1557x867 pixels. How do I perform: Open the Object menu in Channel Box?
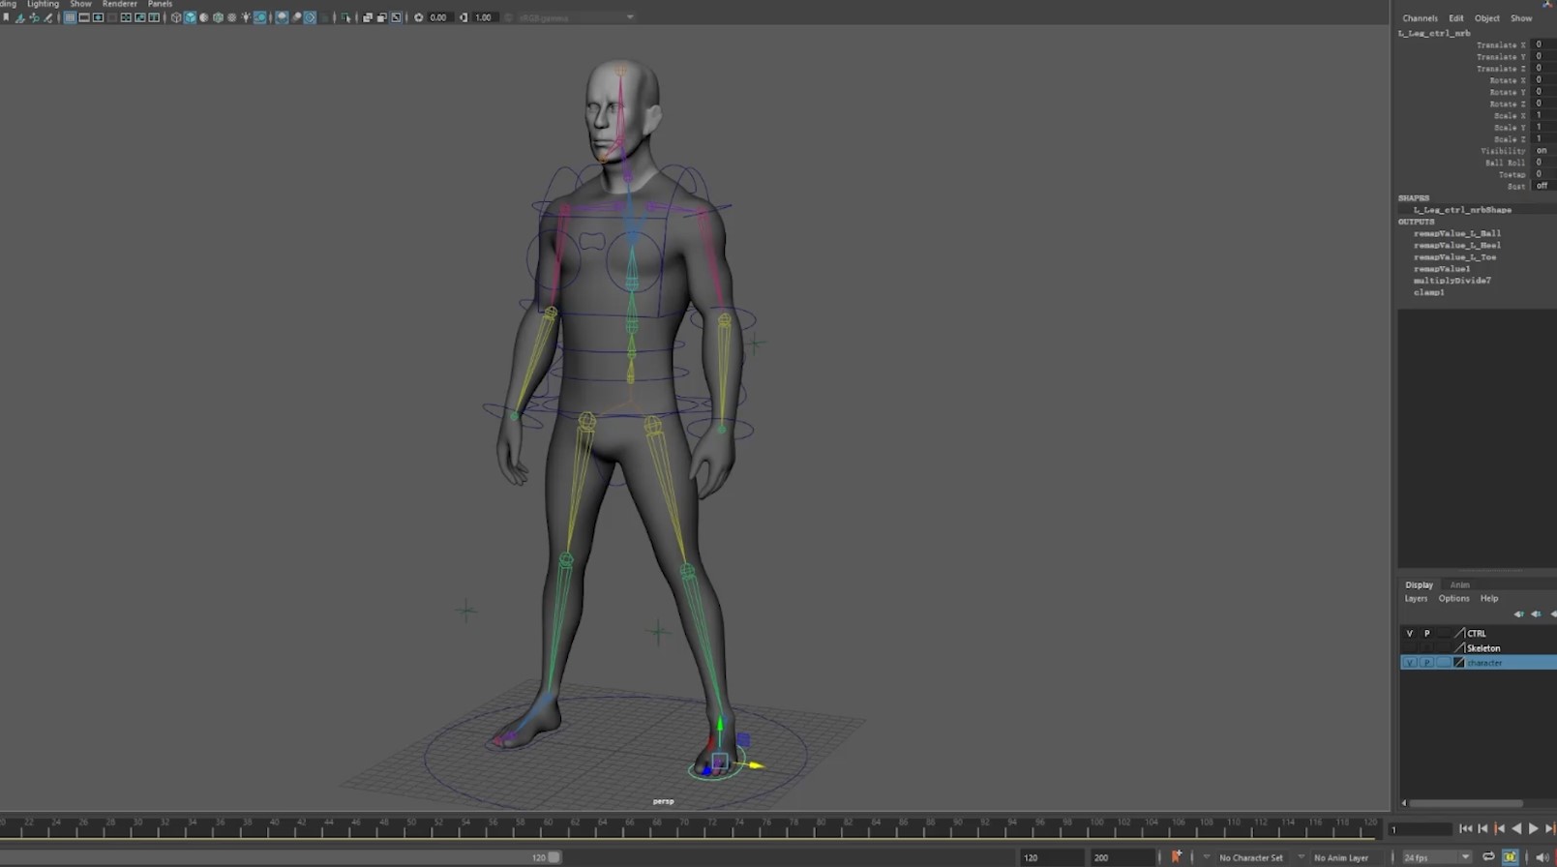pos(1487,18)
